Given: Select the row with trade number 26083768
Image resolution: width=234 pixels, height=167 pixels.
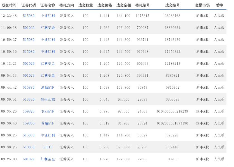Looking at the screenshot, I should (x=113, y=16).
